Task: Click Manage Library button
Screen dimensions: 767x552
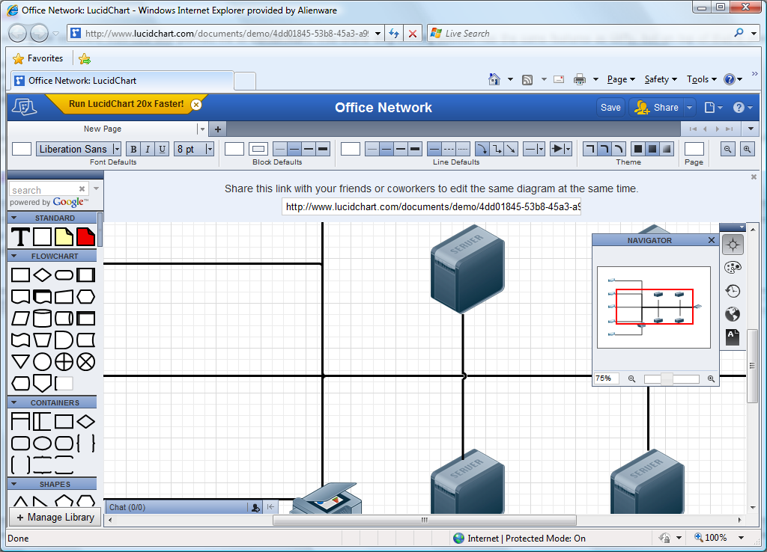Action: (55, 517)
